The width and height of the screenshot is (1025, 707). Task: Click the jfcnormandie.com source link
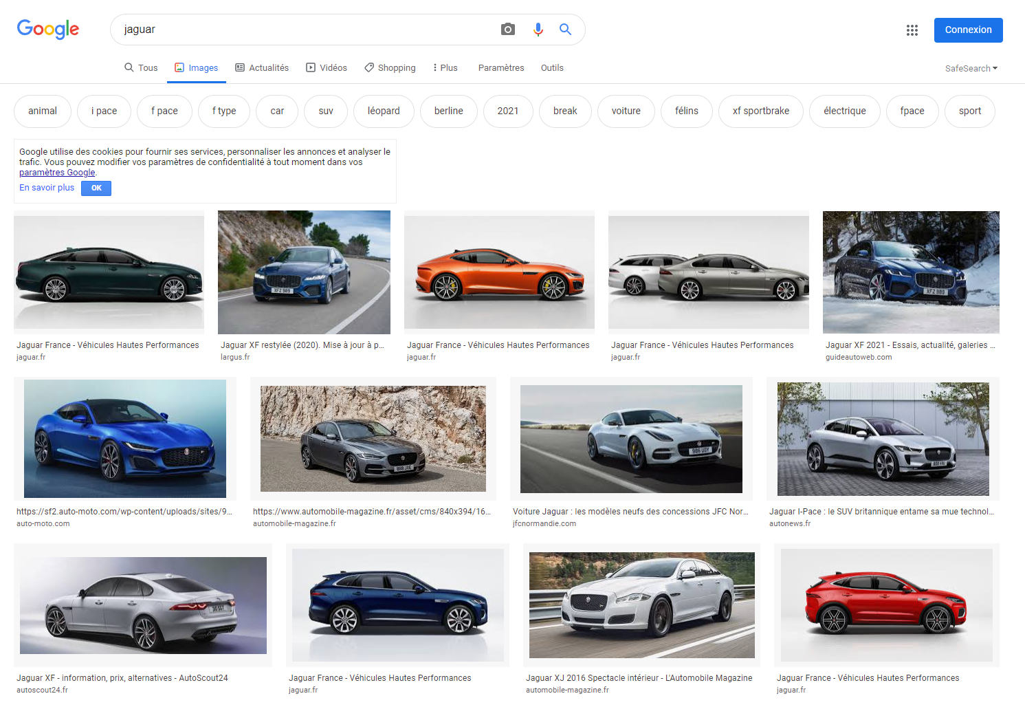(x=544, y=524)
